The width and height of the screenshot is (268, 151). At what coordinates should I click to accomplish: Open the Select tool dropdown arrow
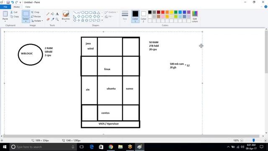coord(26,21)
